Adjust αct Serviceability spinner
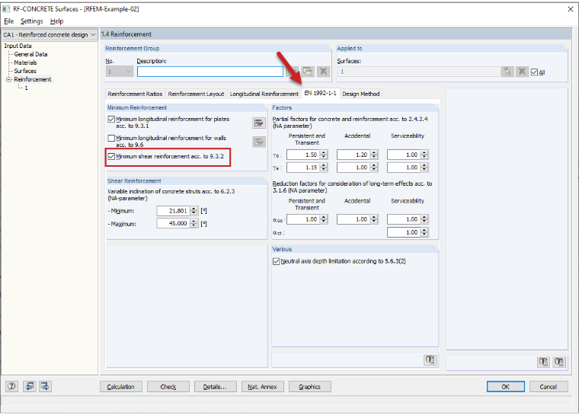Viewport: 579px width, 415px height. coord(424,232)
